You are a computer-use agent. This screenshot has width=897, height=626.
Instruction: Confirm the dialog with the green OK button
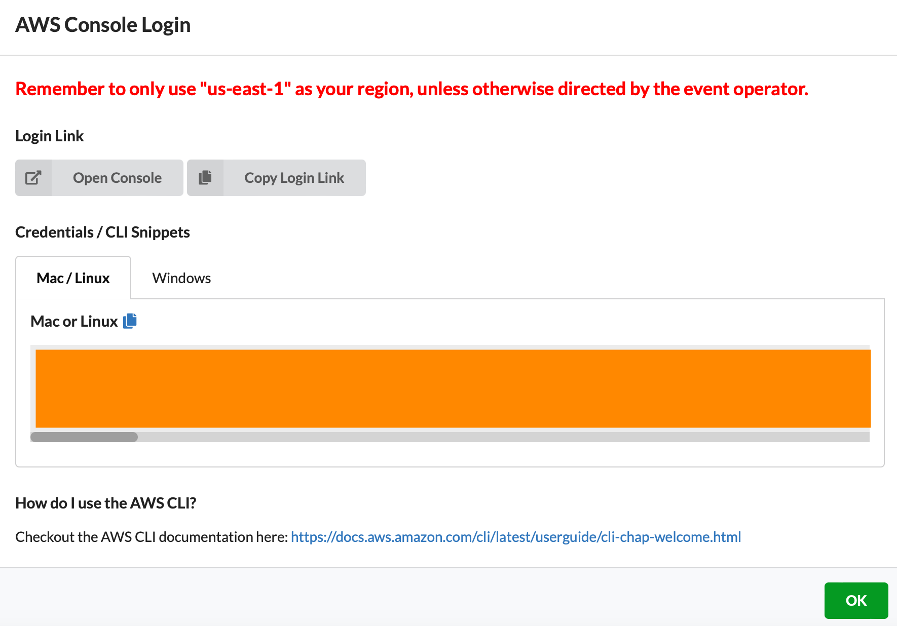tap(855, 600)
